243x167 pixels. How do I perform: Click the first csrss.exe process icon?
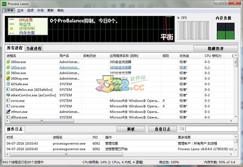point(8,100)
